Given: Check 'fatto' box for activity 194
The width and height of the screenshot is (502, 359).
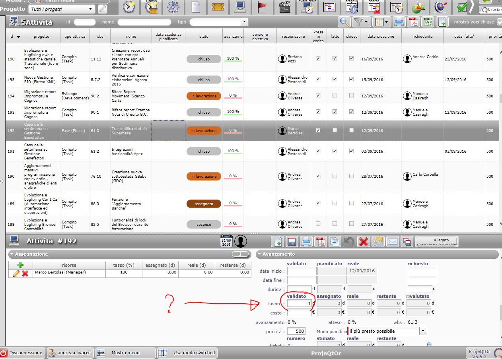Looking at the screenshot, I should click(335, 96).
